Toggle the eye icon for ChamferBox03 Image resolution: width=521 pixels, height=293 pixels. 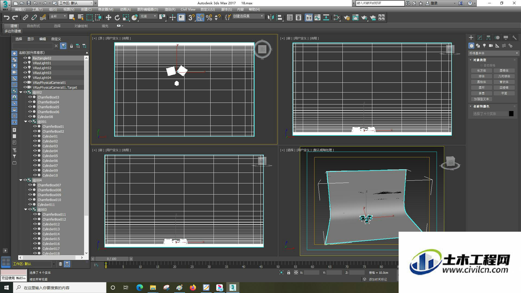point(30,97)
